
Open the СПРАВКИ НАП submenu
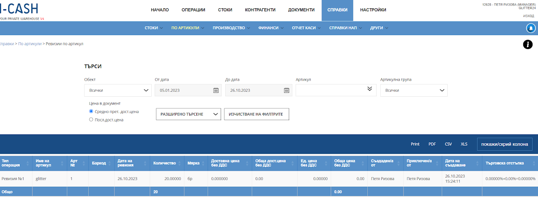pos(346,28)
